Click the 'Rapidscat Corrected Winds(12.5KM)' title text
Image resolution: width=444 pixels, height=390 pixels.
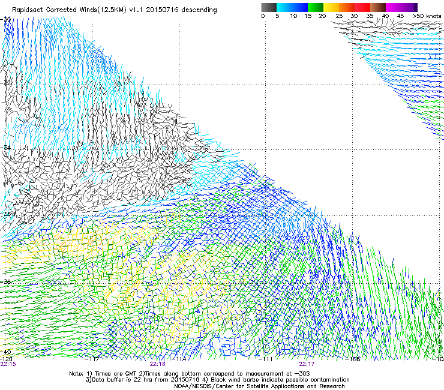[x=70, y=10]
